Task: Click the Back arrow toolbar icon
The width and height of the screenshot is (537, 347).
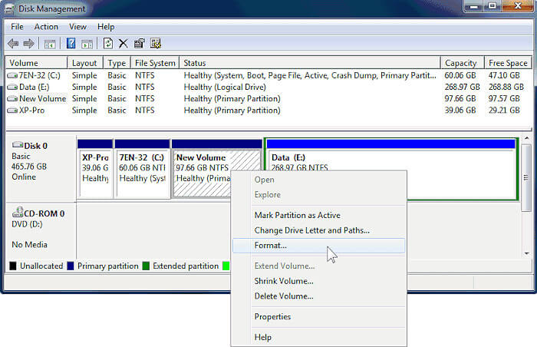Action: pos(13,44)
